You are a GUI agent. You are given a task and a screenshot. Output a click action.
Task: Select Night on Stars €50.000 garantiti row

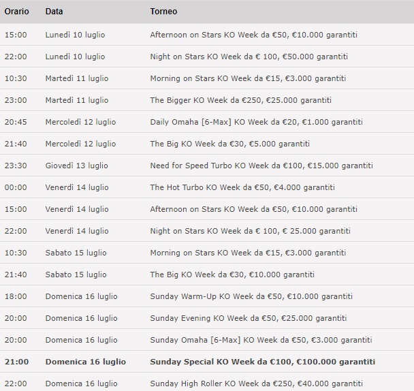coord(207,57)
